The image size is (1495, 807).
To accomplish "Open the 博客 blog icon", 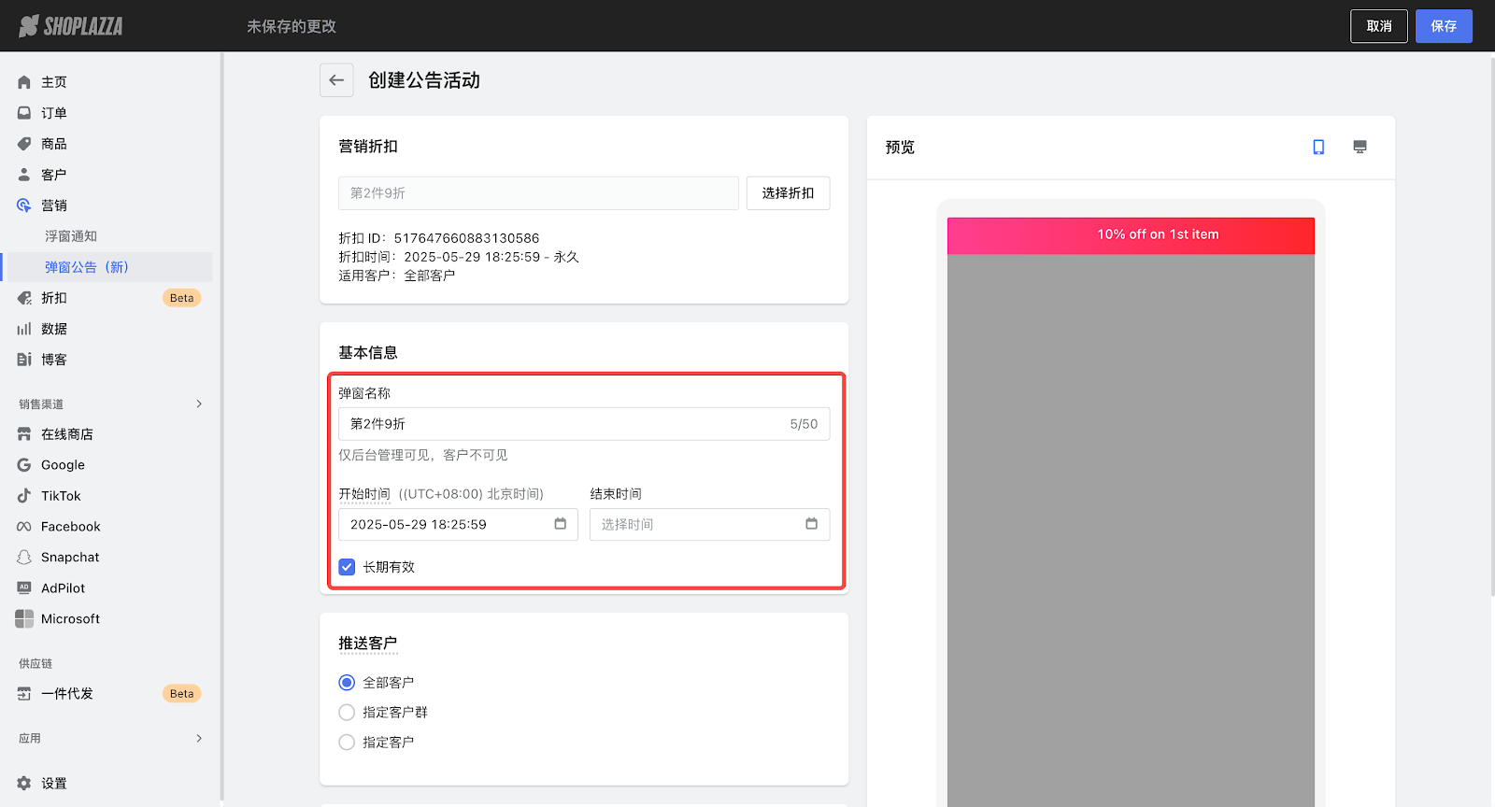I will 24,360.
